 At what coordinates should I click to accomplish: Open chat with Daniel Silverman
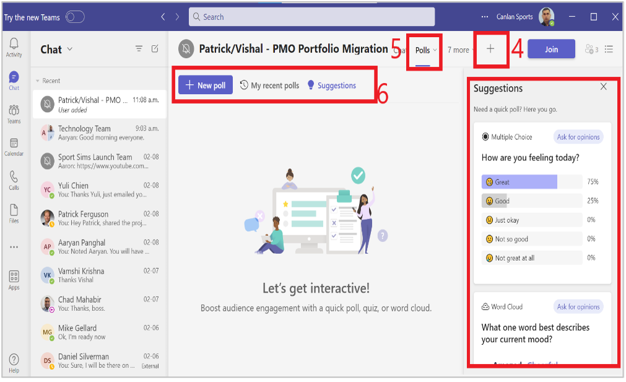pos(100,361)
